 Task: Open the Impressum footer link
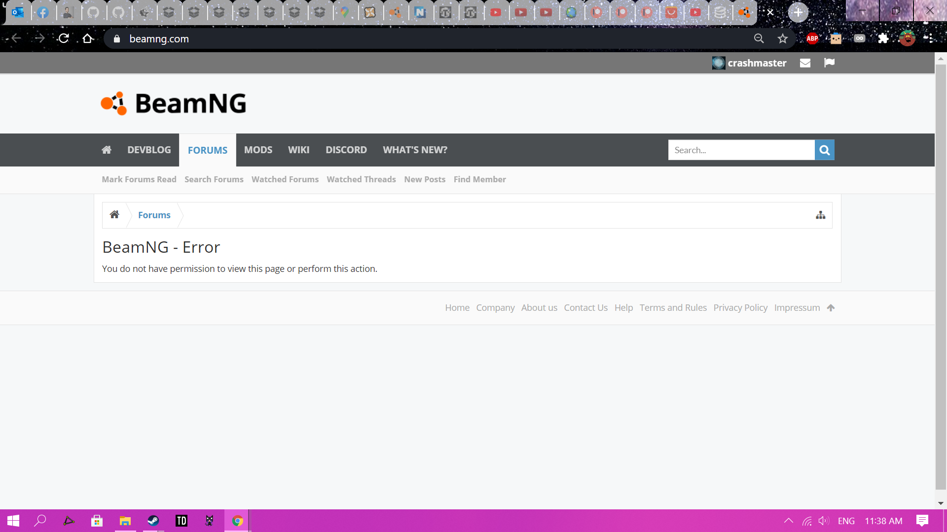pyautogui.click(x=797, y=308)
